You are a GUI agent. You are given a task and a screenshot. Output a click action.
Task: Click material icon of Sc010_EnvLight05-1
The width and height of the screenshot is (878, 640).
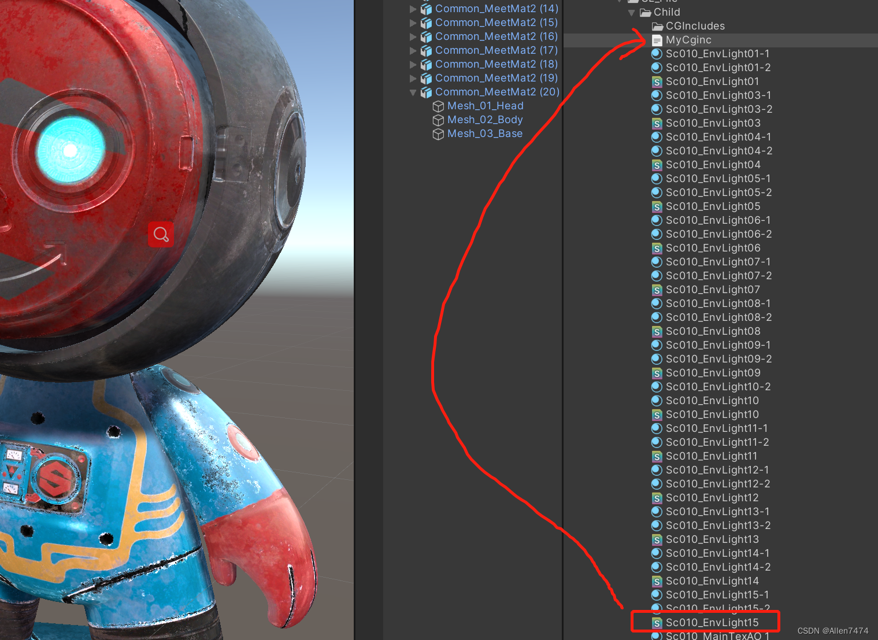coord(657,179)
